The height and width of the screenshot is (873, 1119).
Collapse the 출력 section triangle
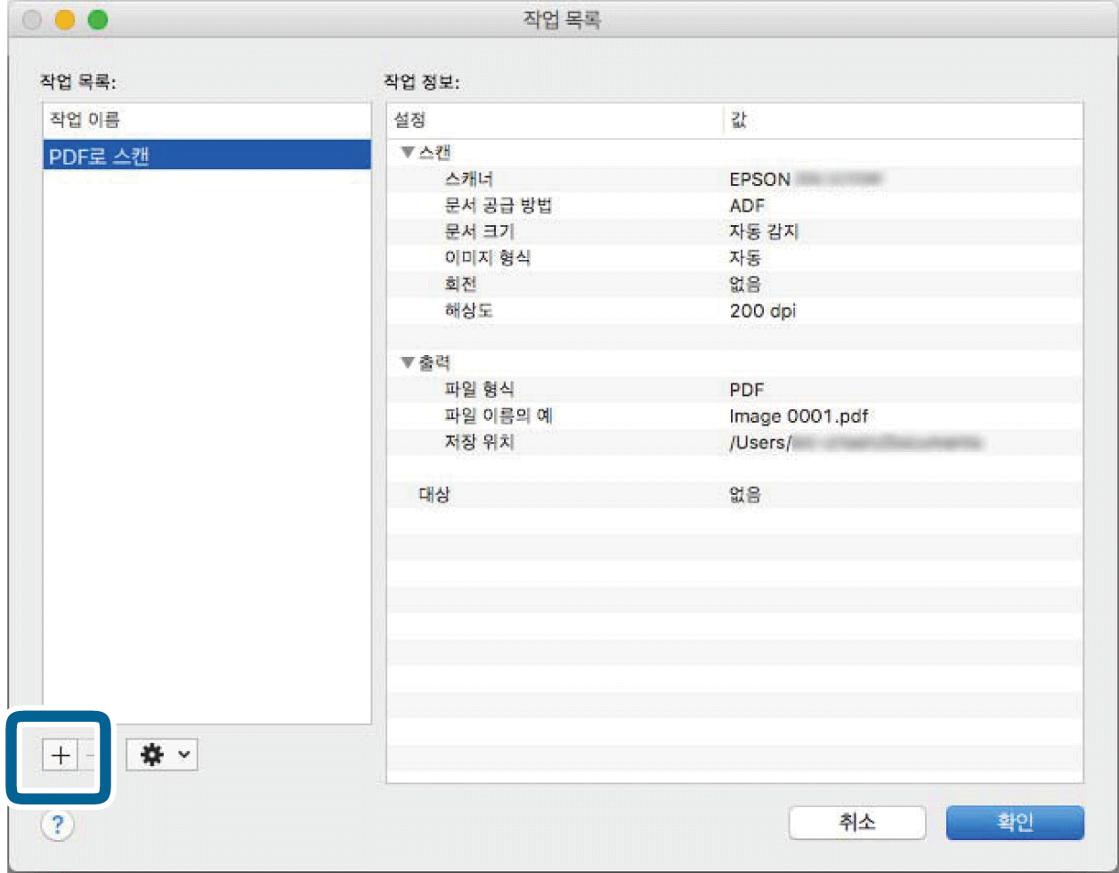coord(408,363)
